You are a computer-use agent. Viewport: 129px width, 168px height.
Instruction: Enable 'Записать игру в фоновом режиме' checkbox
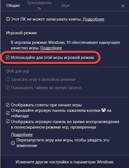(8, 79)
